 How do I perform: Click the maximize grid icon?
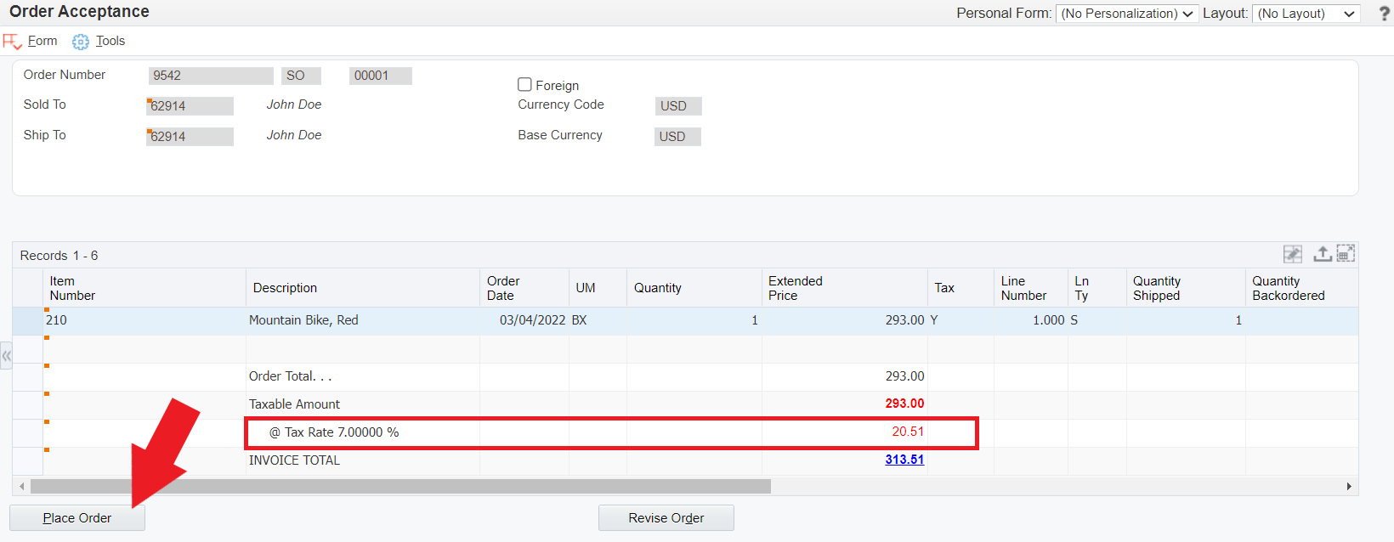pos(1346,253)
